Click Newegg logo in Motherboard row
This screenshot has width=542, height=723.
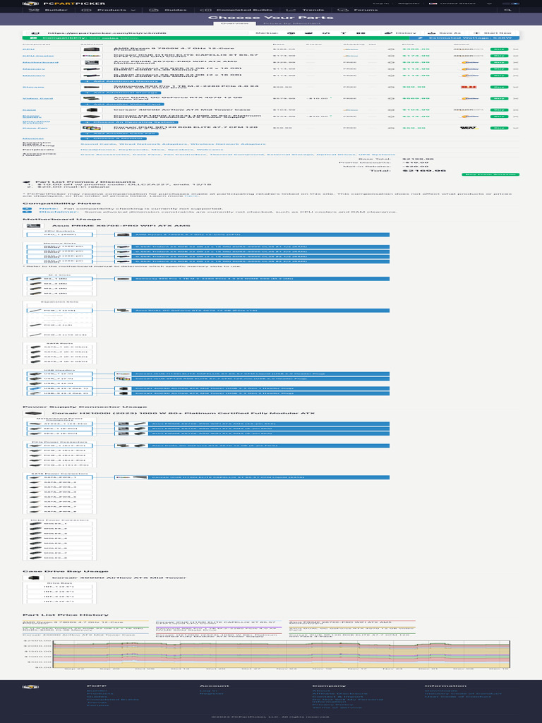click(470, 62)
